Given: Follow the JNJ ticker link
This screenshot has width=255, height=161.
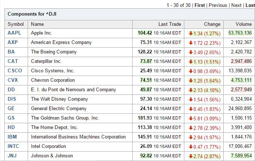Looking at the screenshot, I should pos(12,156).
